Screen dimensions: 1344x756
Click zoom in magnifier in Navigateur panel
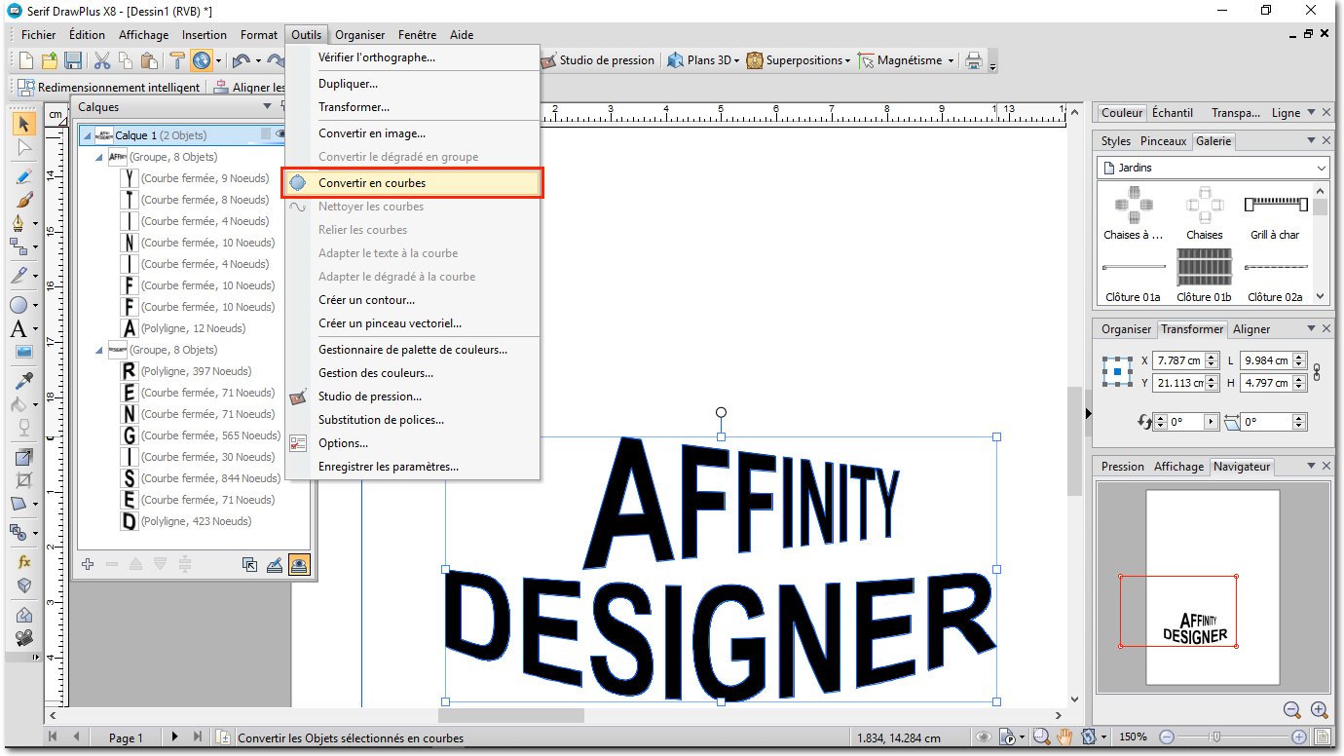click(x=1320, y=710)
